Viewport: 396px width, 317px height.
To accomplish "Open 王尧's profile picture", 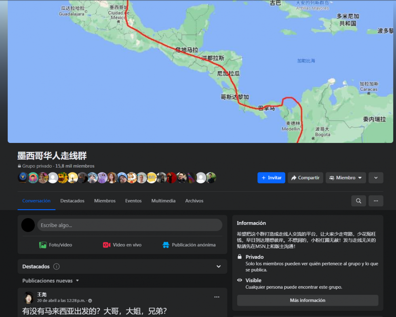I will 29,298.
